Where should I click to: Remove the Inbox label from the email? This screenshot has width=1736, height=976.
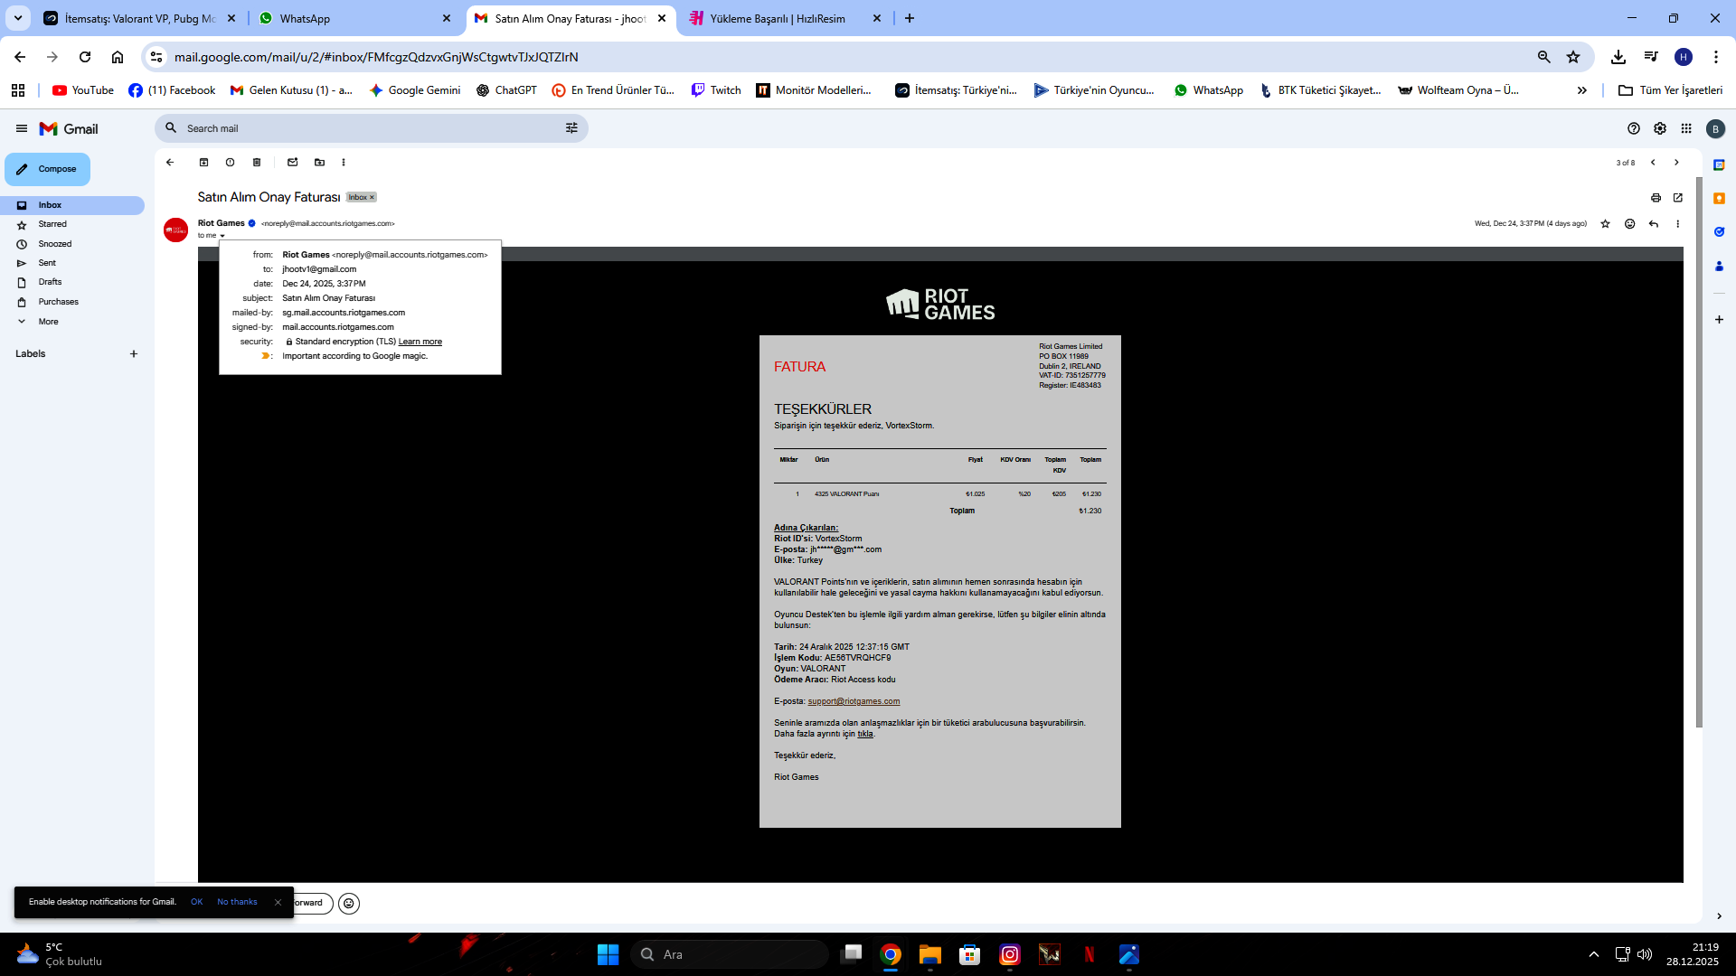click(372, 197)
